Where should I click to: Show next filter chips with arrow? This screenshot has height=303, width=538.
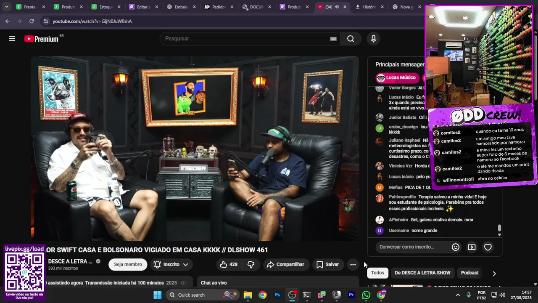(x=494, y=273)
